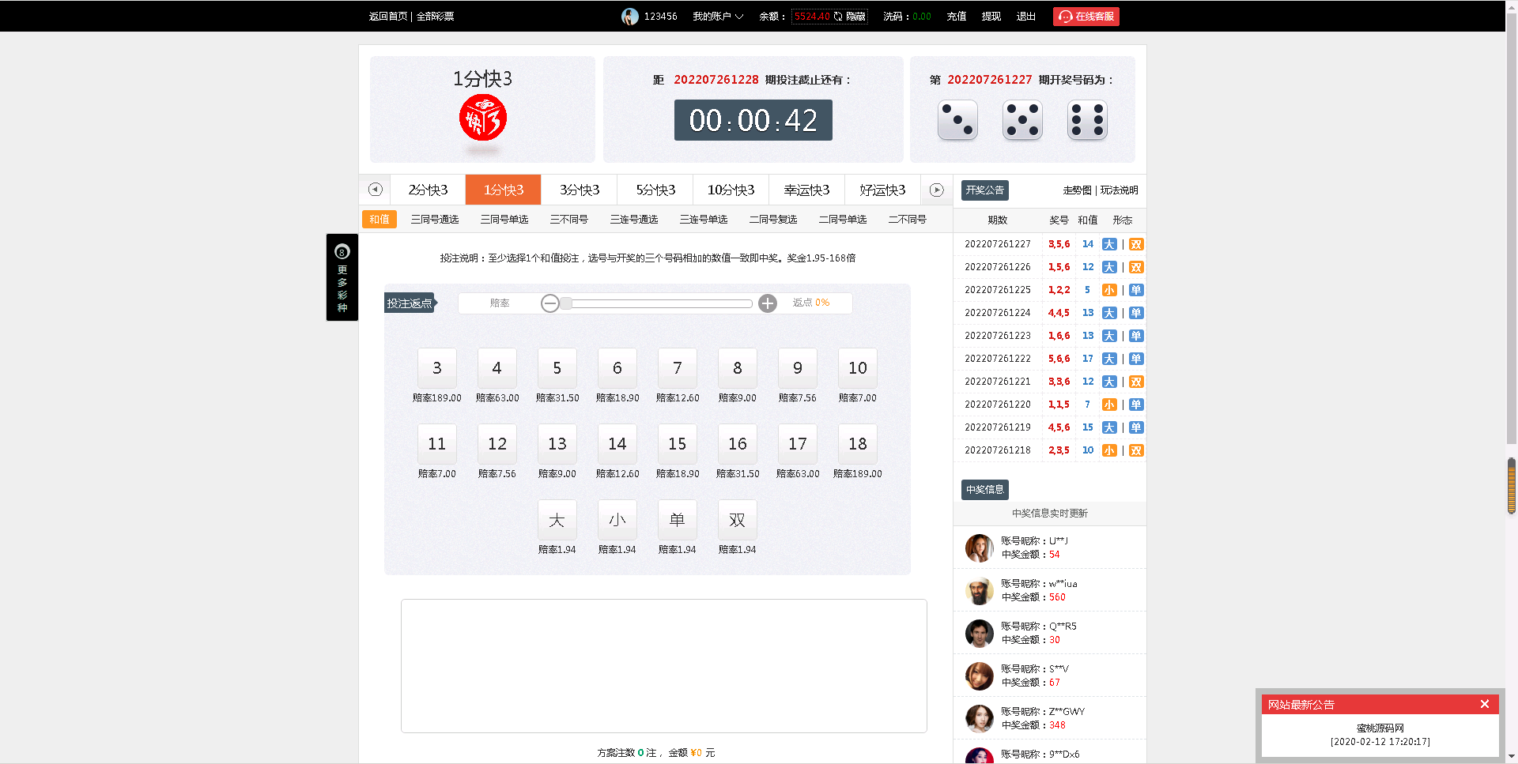Open the 走势图 trend chart link

[x=1076, y=190]
